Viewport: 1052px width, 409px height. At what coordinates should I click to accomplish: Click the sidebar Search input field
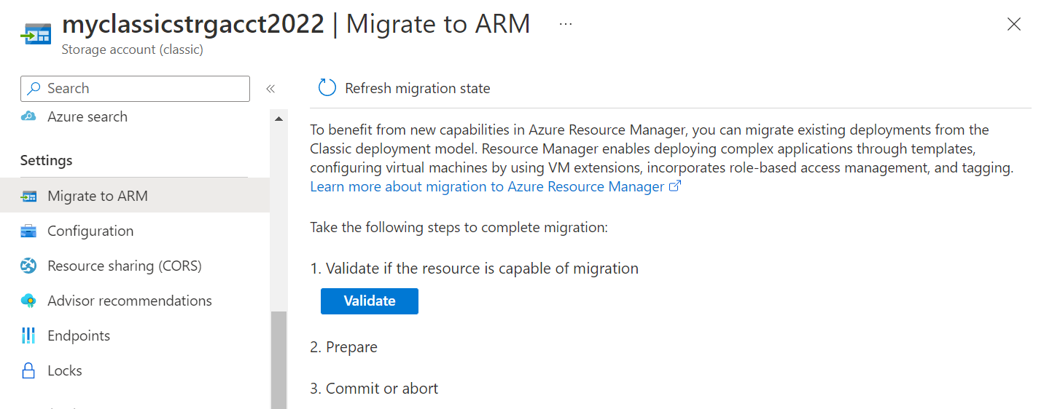click(x=142, y=89)
